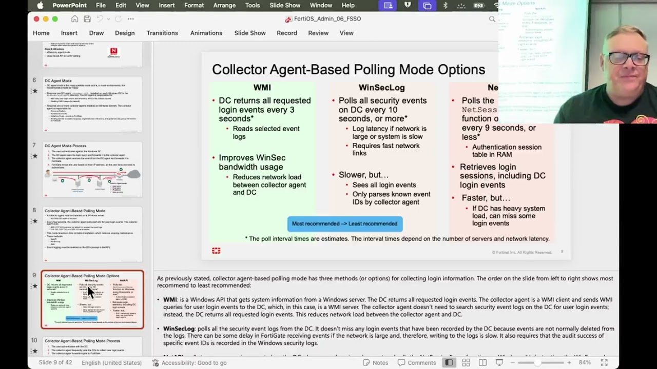Viewport: 657px width, 369px height.
Task: Switch to the Insert ribbon tab
Action: coord(69,33)
